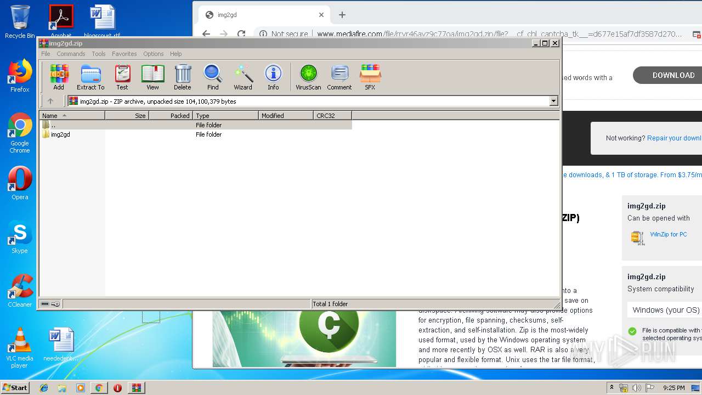Click the taskbar clock showing 9:25 PM
Viewport: 702px width, 395px height.
coord(673,388)
